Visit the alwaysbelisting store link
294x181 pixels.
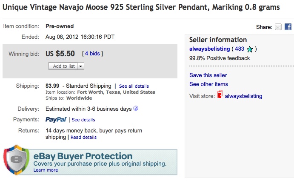click(x=243, y=96)
